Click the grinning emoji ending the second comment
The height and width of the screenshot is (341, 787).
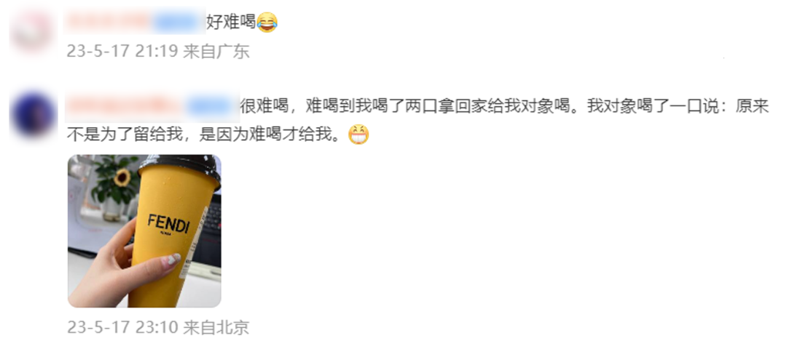pyautogui.click(x=359, y=135)
